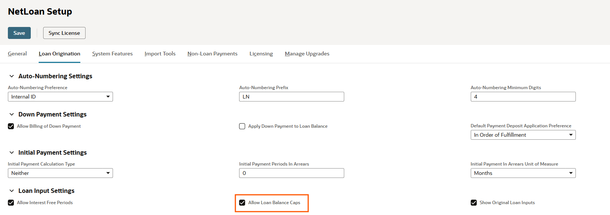Viewport: 610px width, 215px height.
Task: Open the Auto-Numbering Preference dropdown
Action: coord(60,97)
